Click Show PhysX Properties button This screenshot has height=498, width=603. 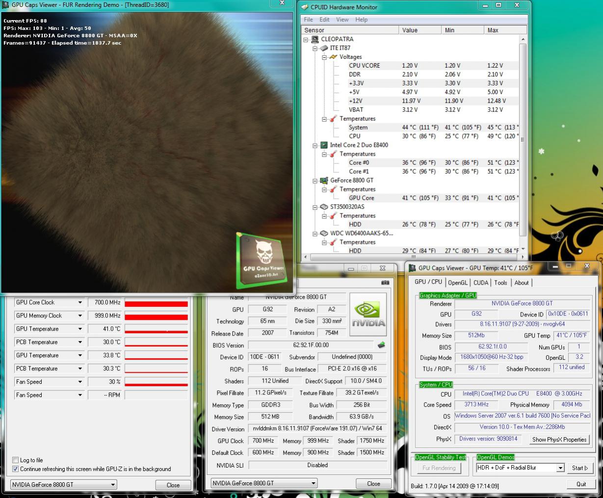point(559,440)
